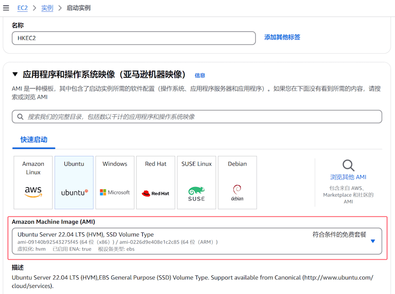The width and height of the screenshot is (395, 294).
Task: Click the SUSE chameleon logo
Action: pyautogui.click(x=196, y=194)
